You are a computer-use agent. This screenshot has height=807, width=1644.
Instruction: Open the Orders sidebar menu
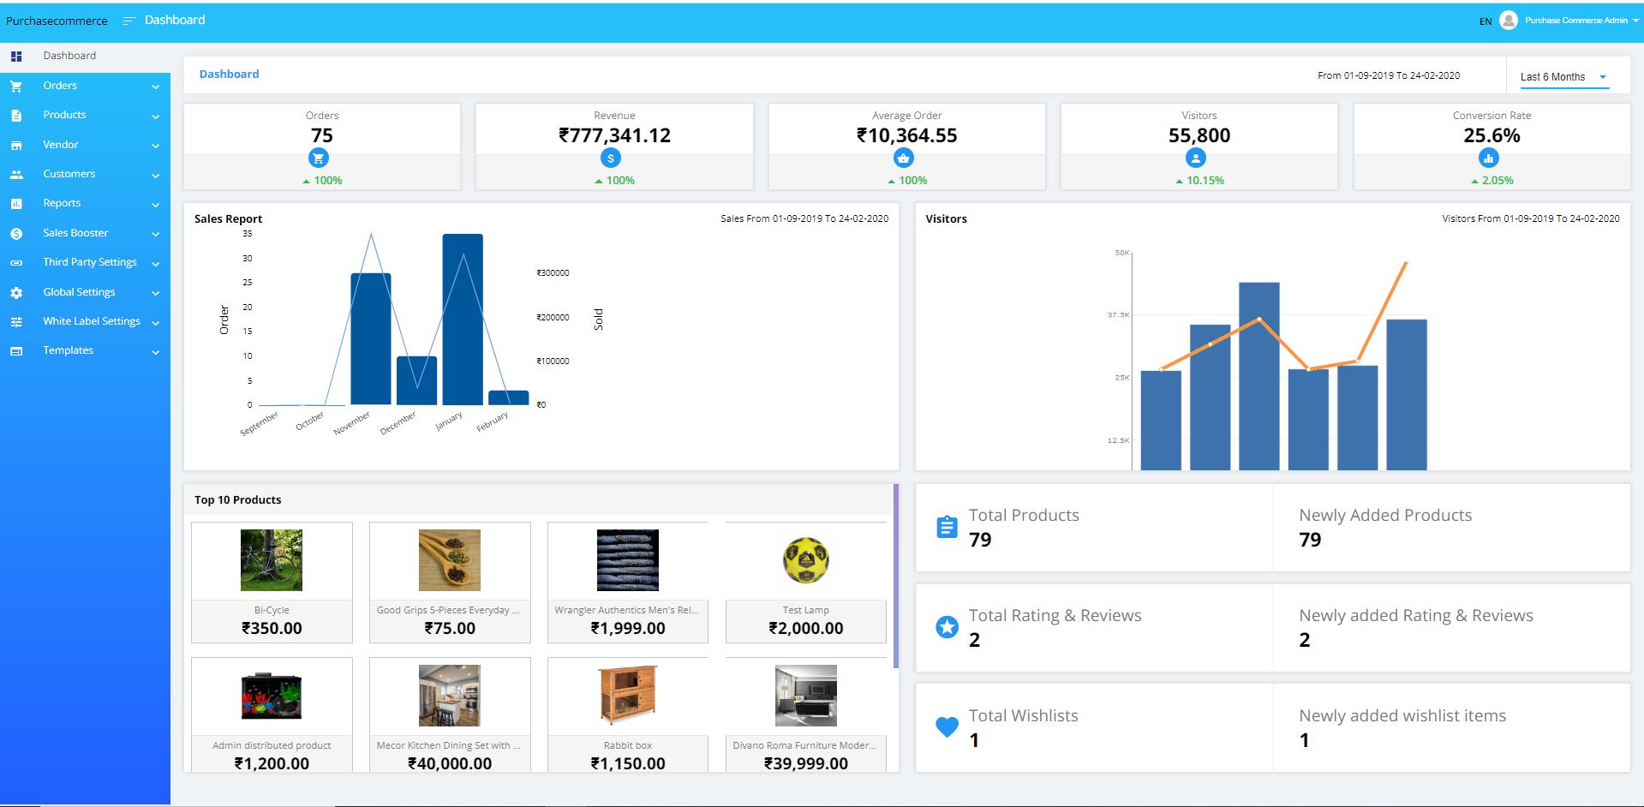85,86
